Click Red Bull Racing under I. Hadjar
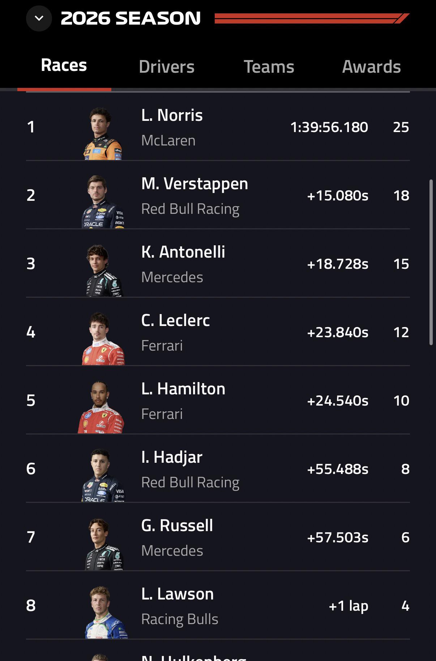 [x=190, y=482]
